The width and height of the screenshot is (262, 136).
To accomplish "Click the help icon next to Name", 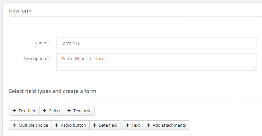I will pyautogui.click(x=49, y=43).
